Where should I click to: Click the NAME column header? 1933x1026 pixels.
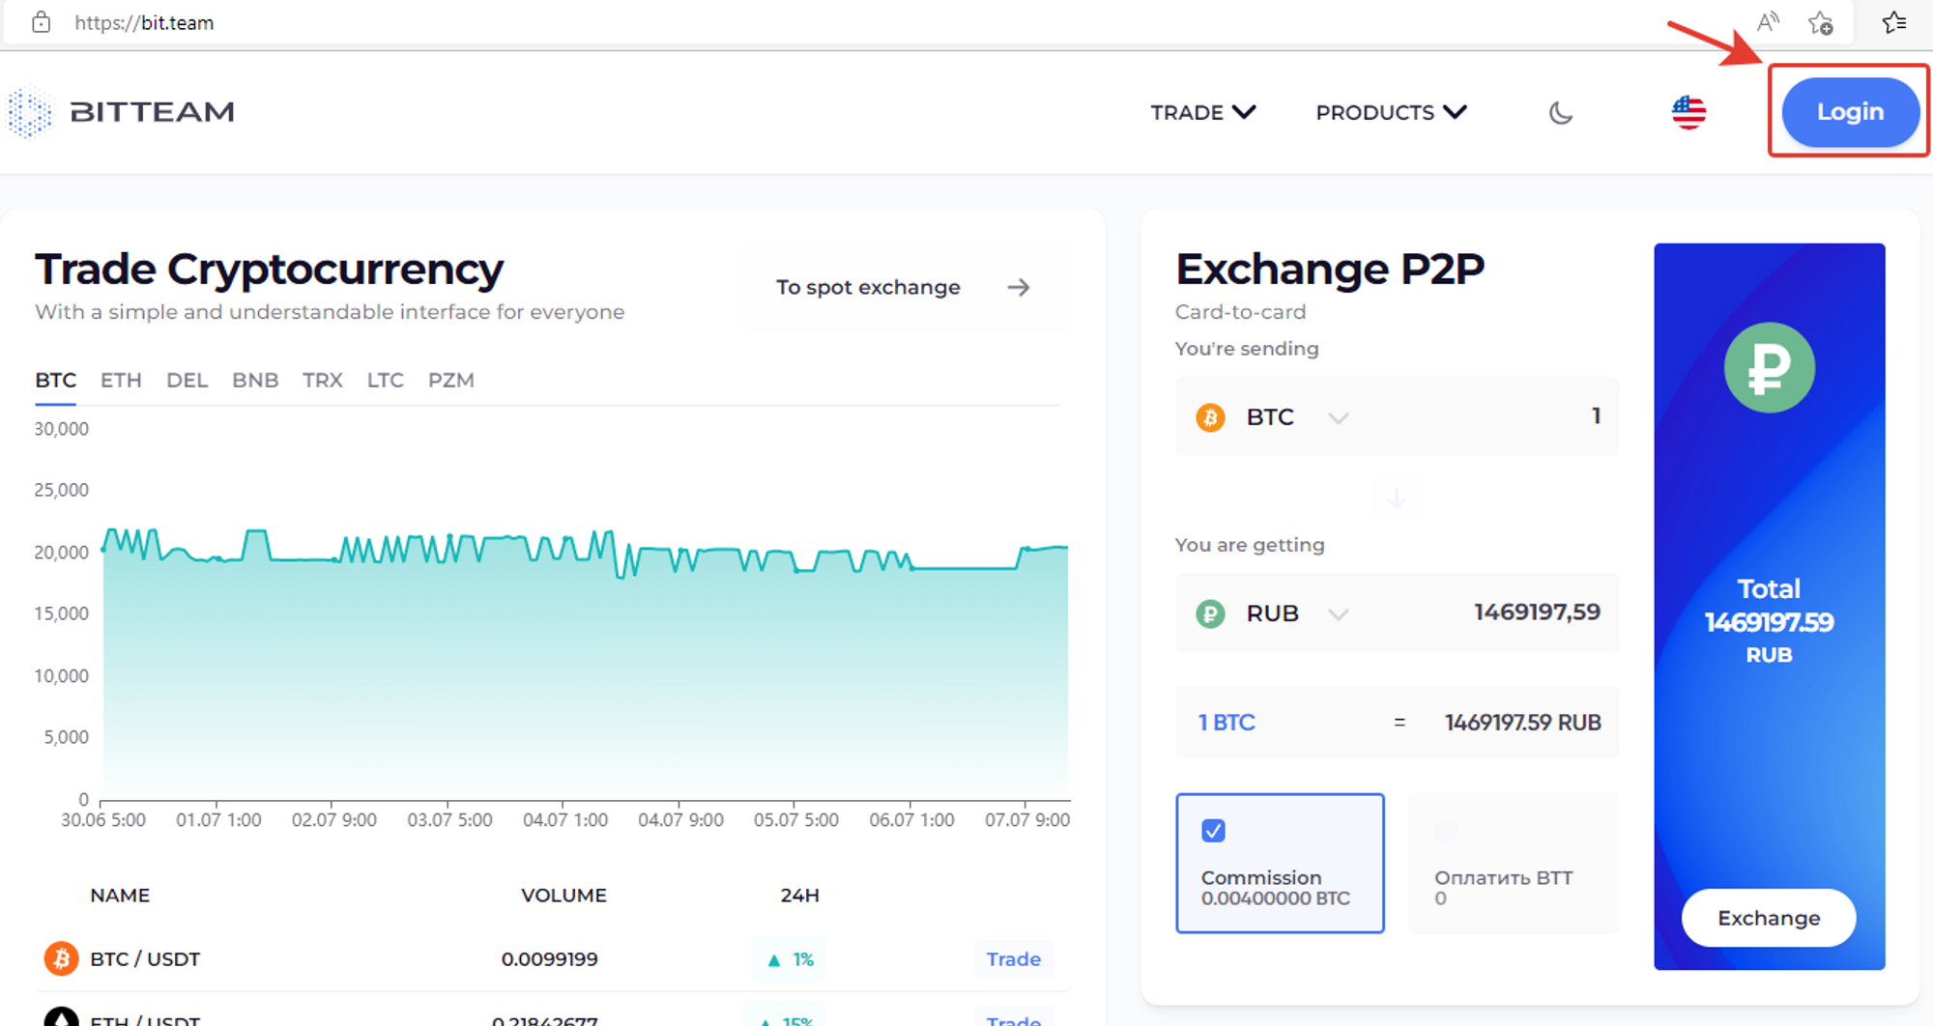point(120,896)
